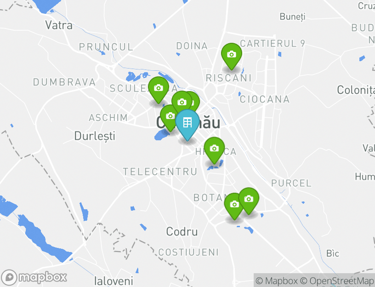Click the Durlești town label
Viewport: 375px width, 287px height.
[x=95, y=136]
